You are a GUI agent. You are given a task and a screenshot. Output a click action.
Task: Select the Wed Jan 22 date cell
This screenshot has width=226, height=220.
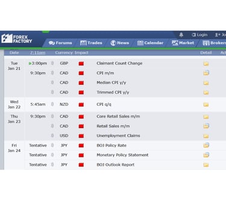click(14, 105)
